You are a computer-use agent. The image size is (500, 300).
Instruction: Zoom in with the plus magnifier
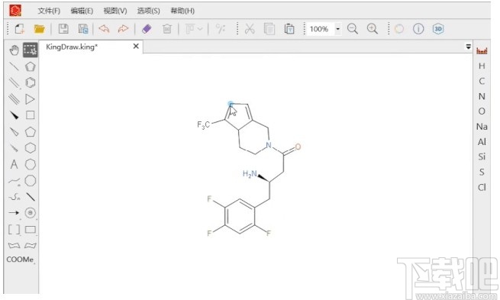coord(372,29)
